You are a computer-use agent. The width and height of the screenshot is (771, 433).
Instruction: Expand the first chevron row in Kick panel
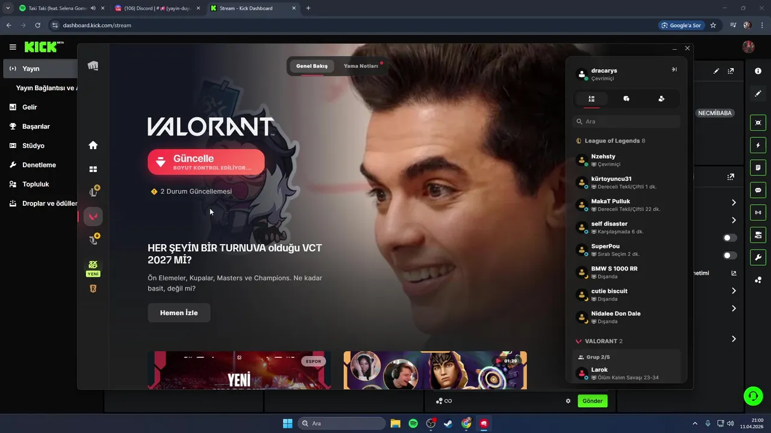click(x=734, y=203)
